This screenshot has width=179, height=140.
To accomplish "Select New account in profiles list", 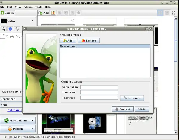I will click(104, 46).
